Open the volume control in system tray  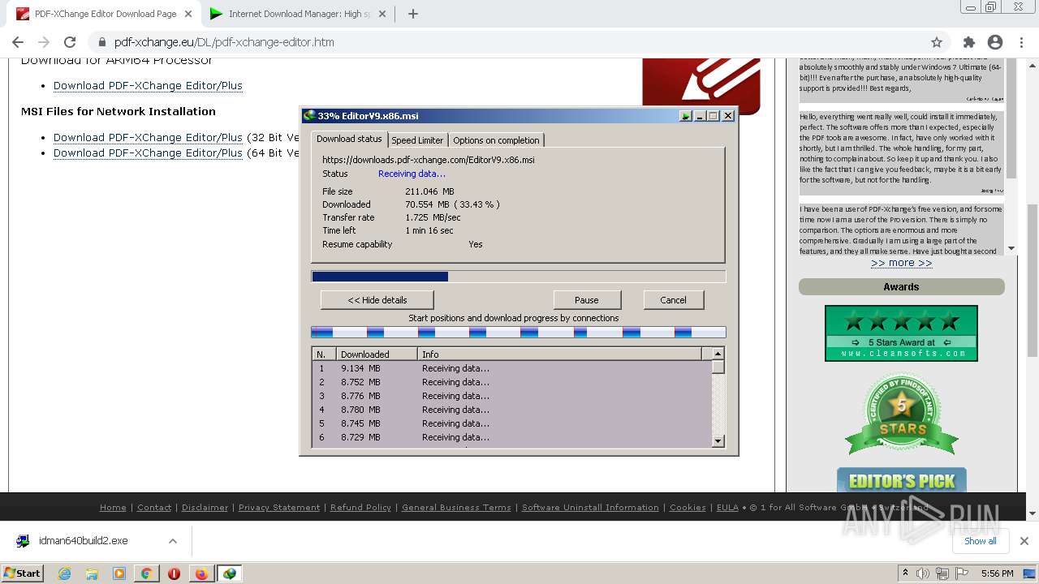tap(922, 573)
